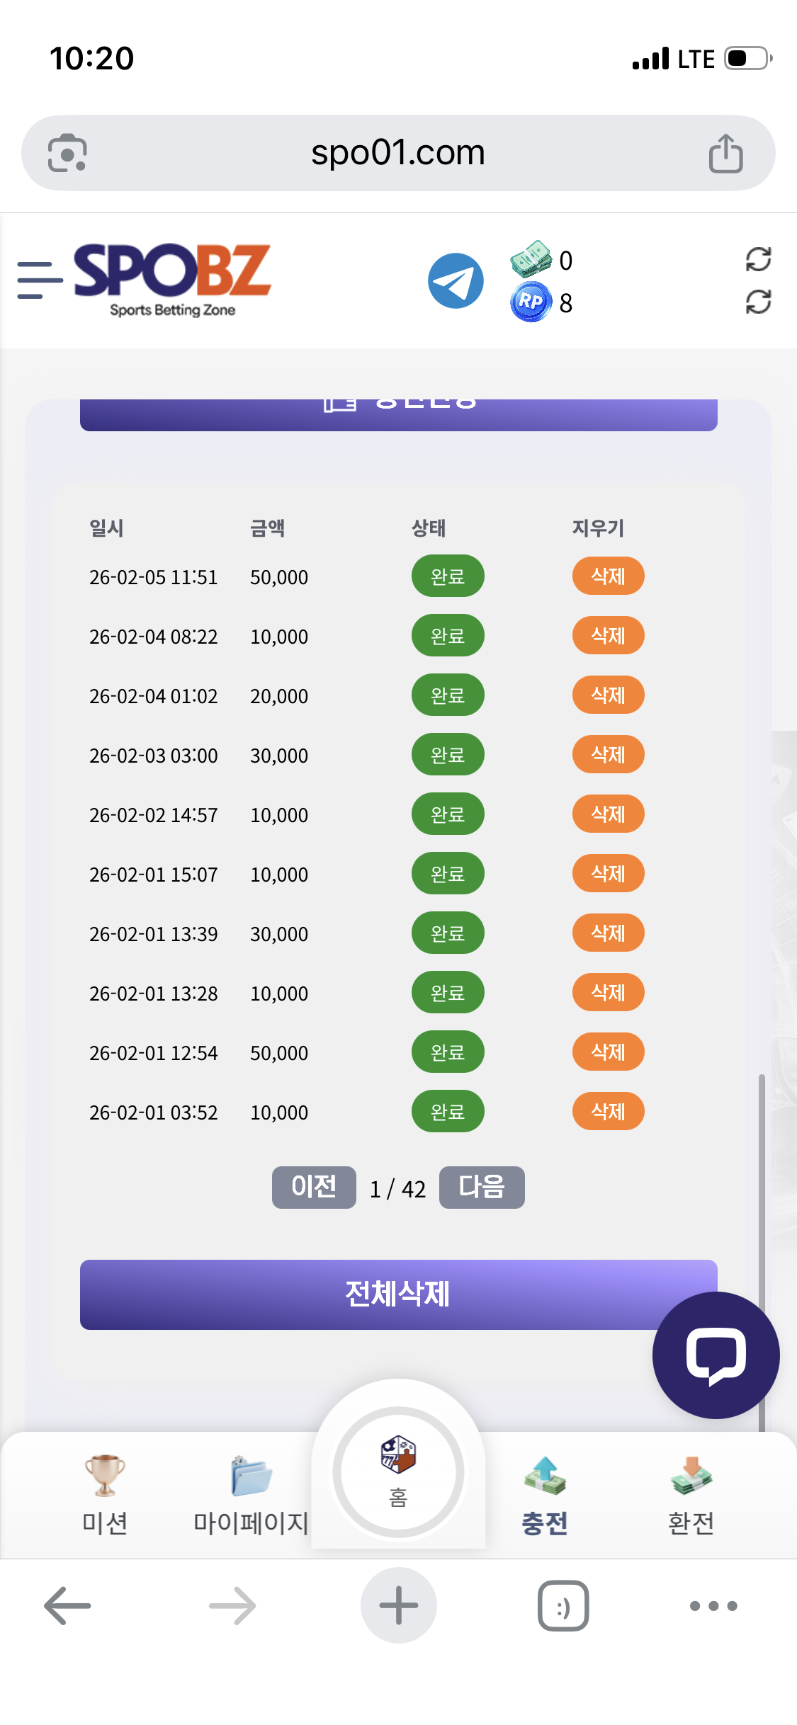The image size is (797, 1725).
Task: Go to previous page with 이전
Action: (x=314, y=1187)
